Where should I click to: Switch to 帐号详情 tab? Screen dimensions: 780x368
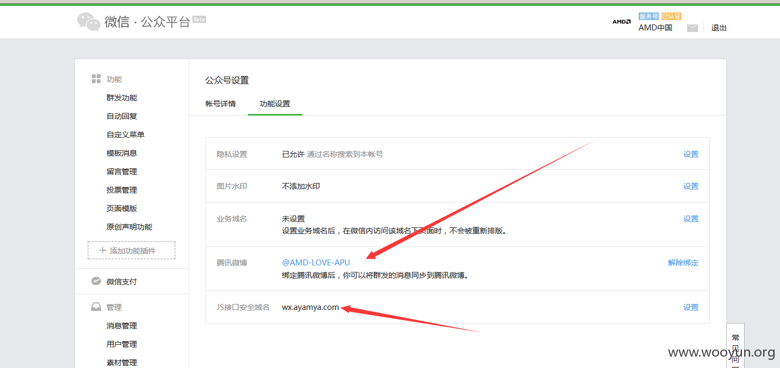click(x=221, y=104)
